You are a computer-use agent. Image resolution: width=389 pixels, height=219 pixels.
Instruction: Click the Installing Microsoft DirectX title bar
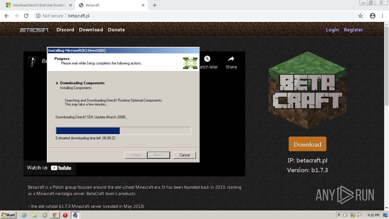coord(123,50)
